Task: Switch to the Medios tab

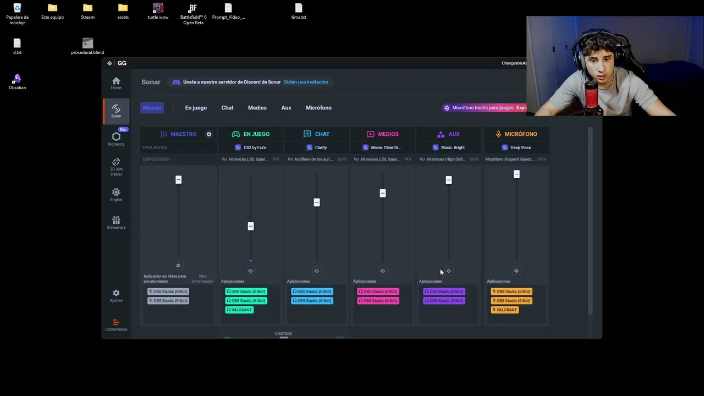Action: click(257, 108)
